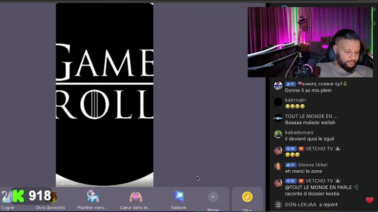Image resolution: width=378 pixels, height=212 pixels.
Task: Expand the 54 coins dropdown
Action: click(247, 210)
